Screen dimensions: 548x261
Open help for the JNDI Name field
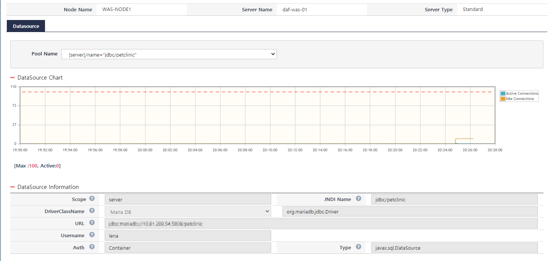coord(358,199)
